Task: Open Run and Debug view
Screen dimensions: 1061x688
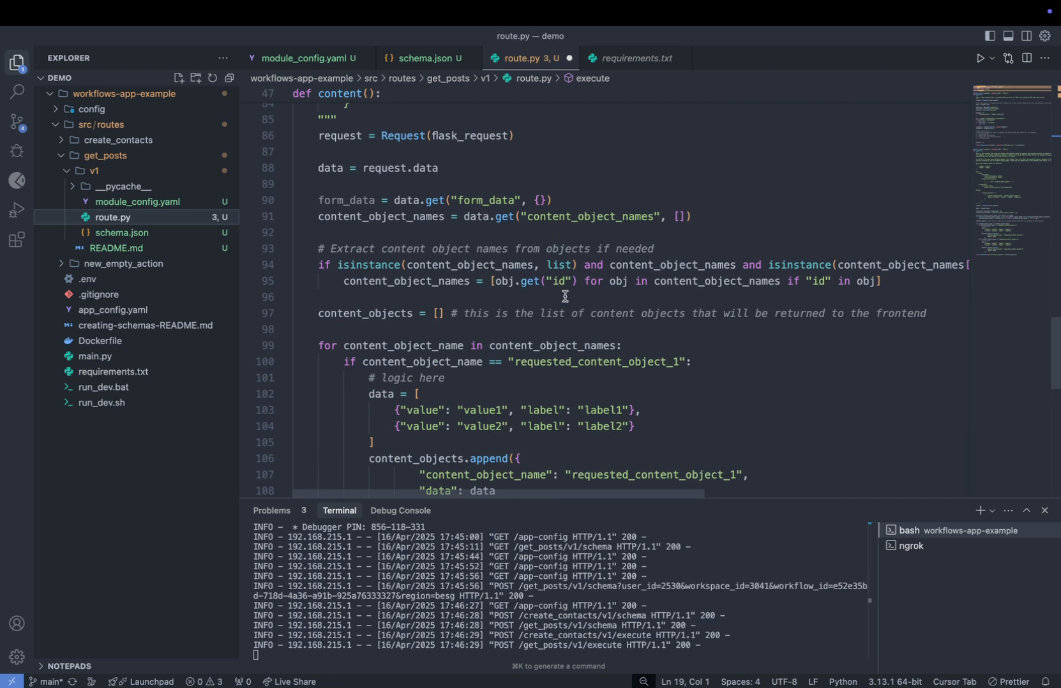Action: pos(17,210)
